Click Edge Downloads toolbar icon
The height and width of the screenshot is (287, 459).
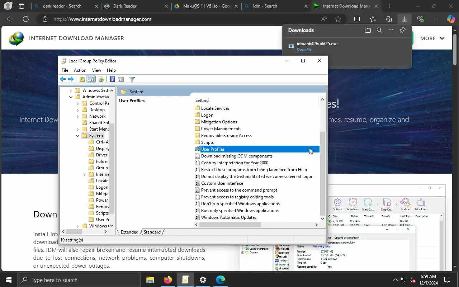point(404,19)
